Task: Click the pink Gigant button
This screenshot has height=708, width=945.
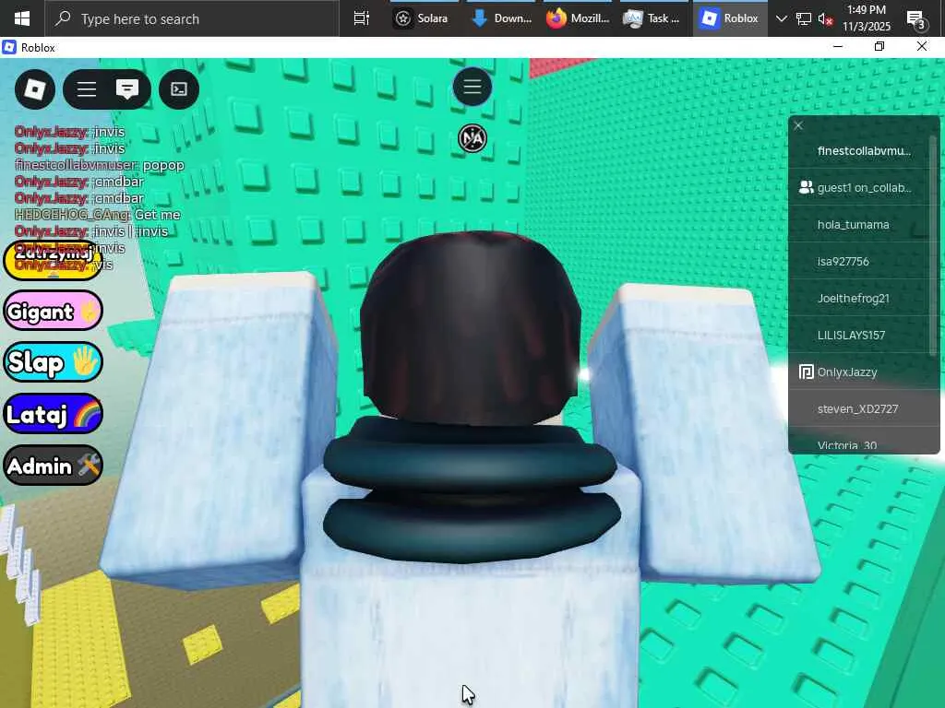Action: point(53,311)
